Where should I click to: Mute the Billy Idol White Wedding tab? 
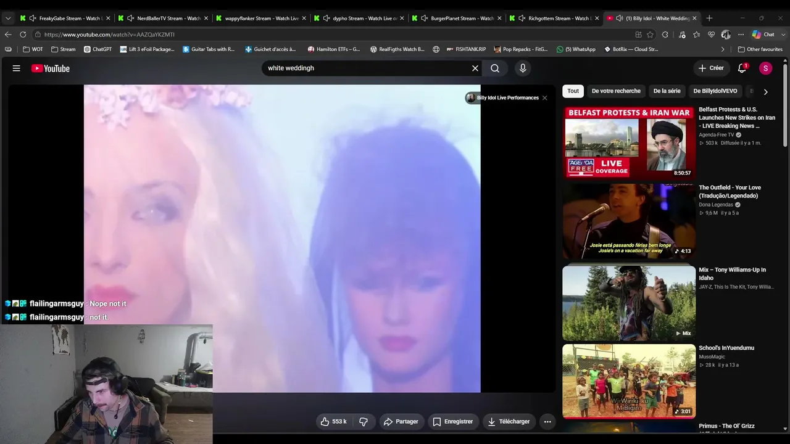click(619, 18)
